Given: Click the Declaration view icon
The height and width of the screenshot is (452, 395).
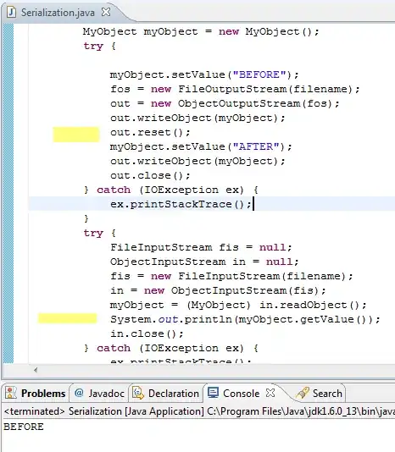Looking at the screenshot, I should (138, 393).
